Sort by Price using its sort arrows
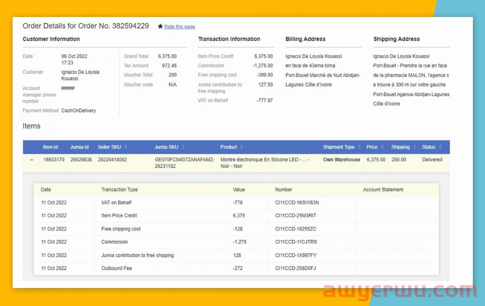The height and width of the screenshot is (306, 485). tap(382, 147)
